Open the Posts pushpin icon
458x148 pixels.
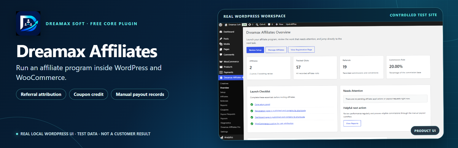tap(221, 39)
